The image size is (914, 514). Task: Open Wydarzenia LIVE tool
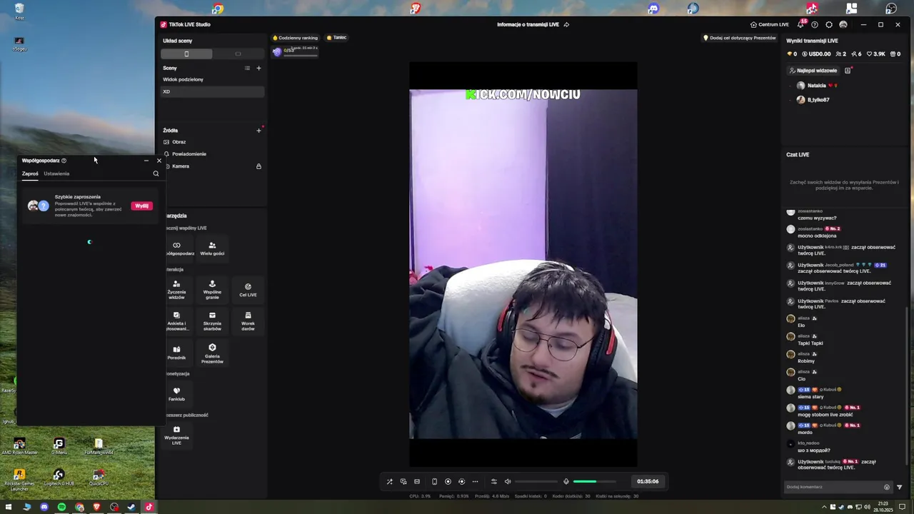pos(176,435)
